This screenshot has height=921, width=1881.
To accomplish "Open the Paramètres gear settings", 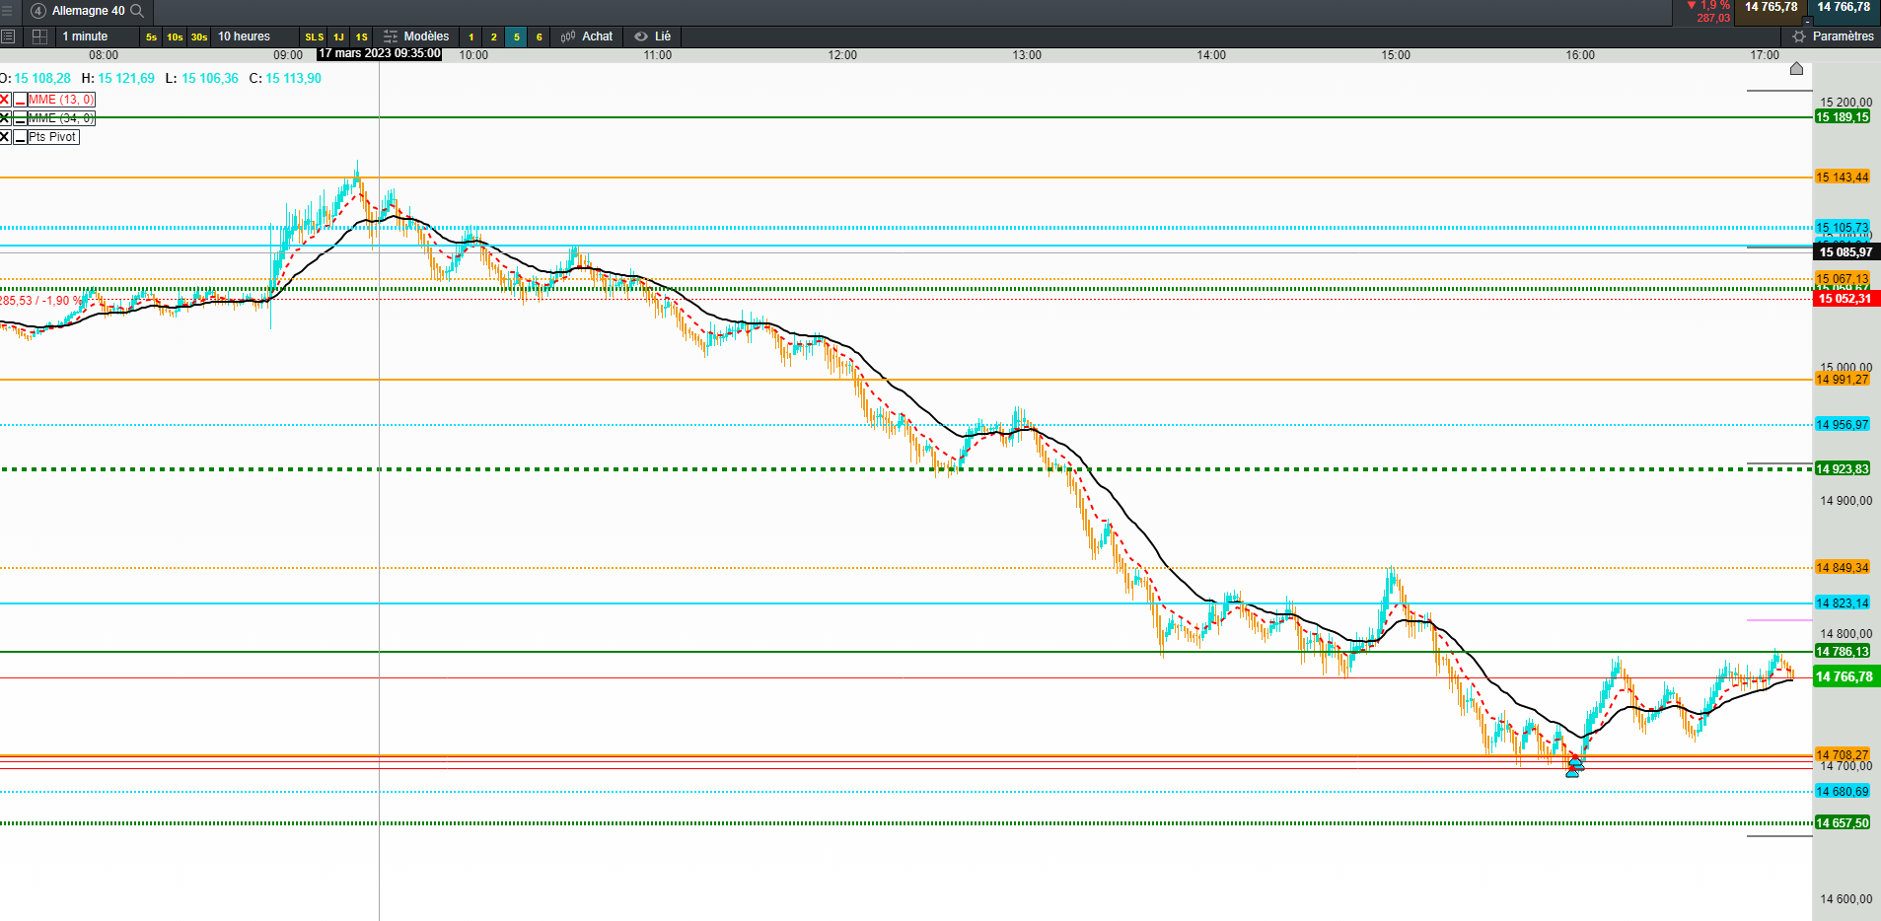I will 1834,36.
